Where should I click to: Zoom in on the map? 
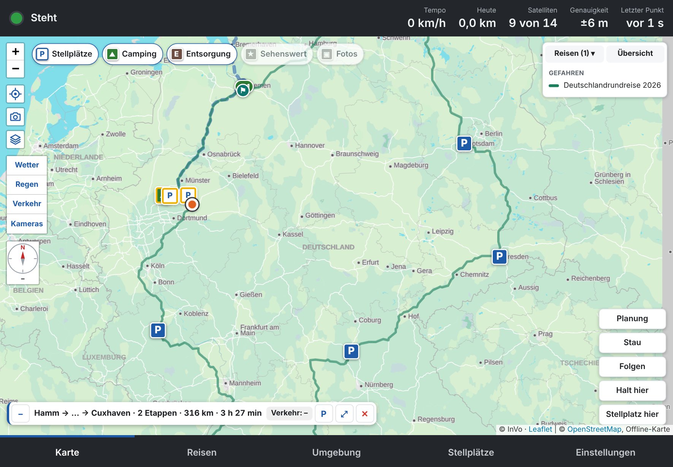[x=16, y=52]
